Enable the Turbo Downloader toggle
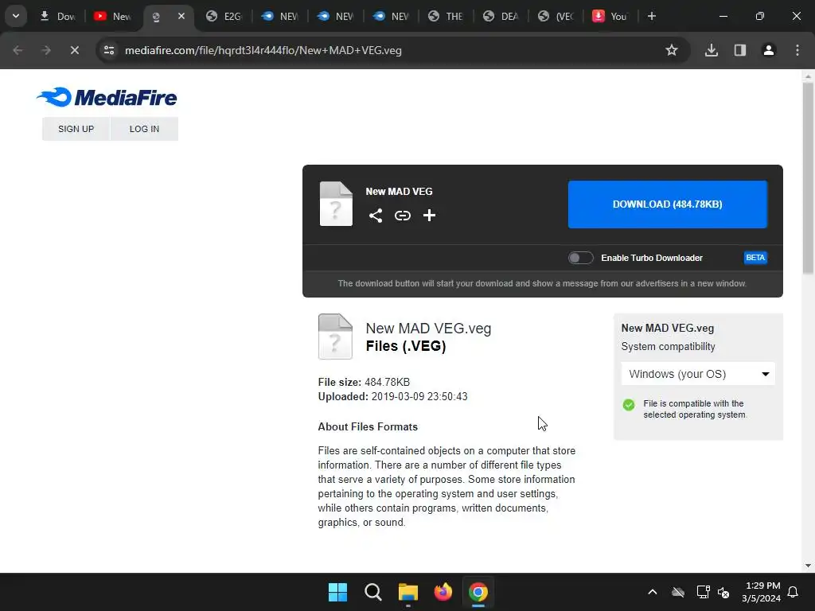The height and width of the screenshot is (611, 815). tap(580, 258)
